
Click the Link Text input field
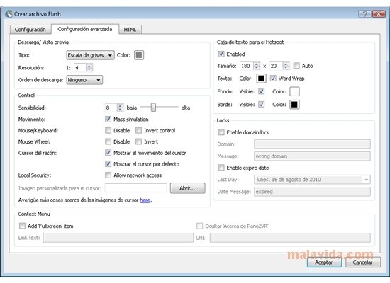(x=118, y=238)
